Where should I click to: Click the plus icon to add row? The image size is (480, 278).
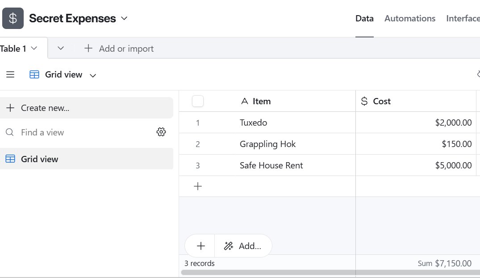(x=198, y=186)
